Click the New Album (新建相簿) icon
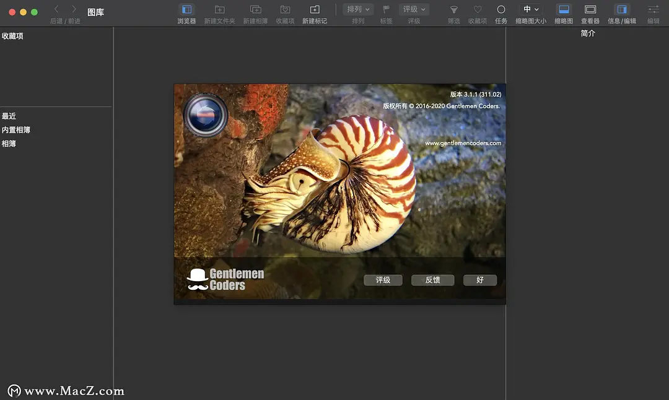 tap(255, 10)
